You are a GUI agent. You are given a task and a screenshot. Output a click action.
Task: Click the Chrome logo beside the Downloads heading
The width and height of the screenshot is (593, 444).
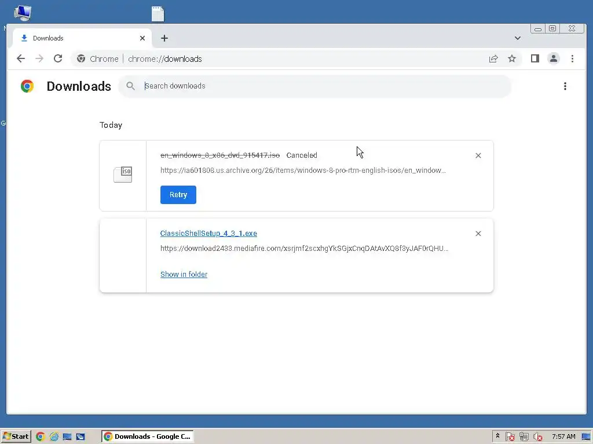click(x=27, y=86)
